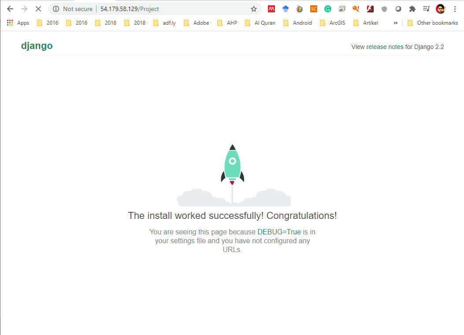Click the django logo heading
The width and height of the screenshot is (464, 335).
click(x=37, y=45)
